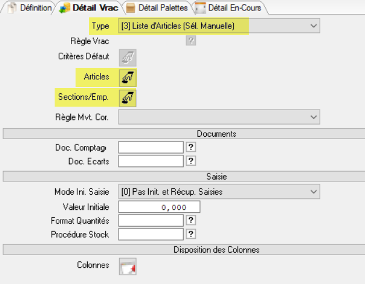Open the Procédure Stock lookup icon
365x284 pixels.
[190, 234]
